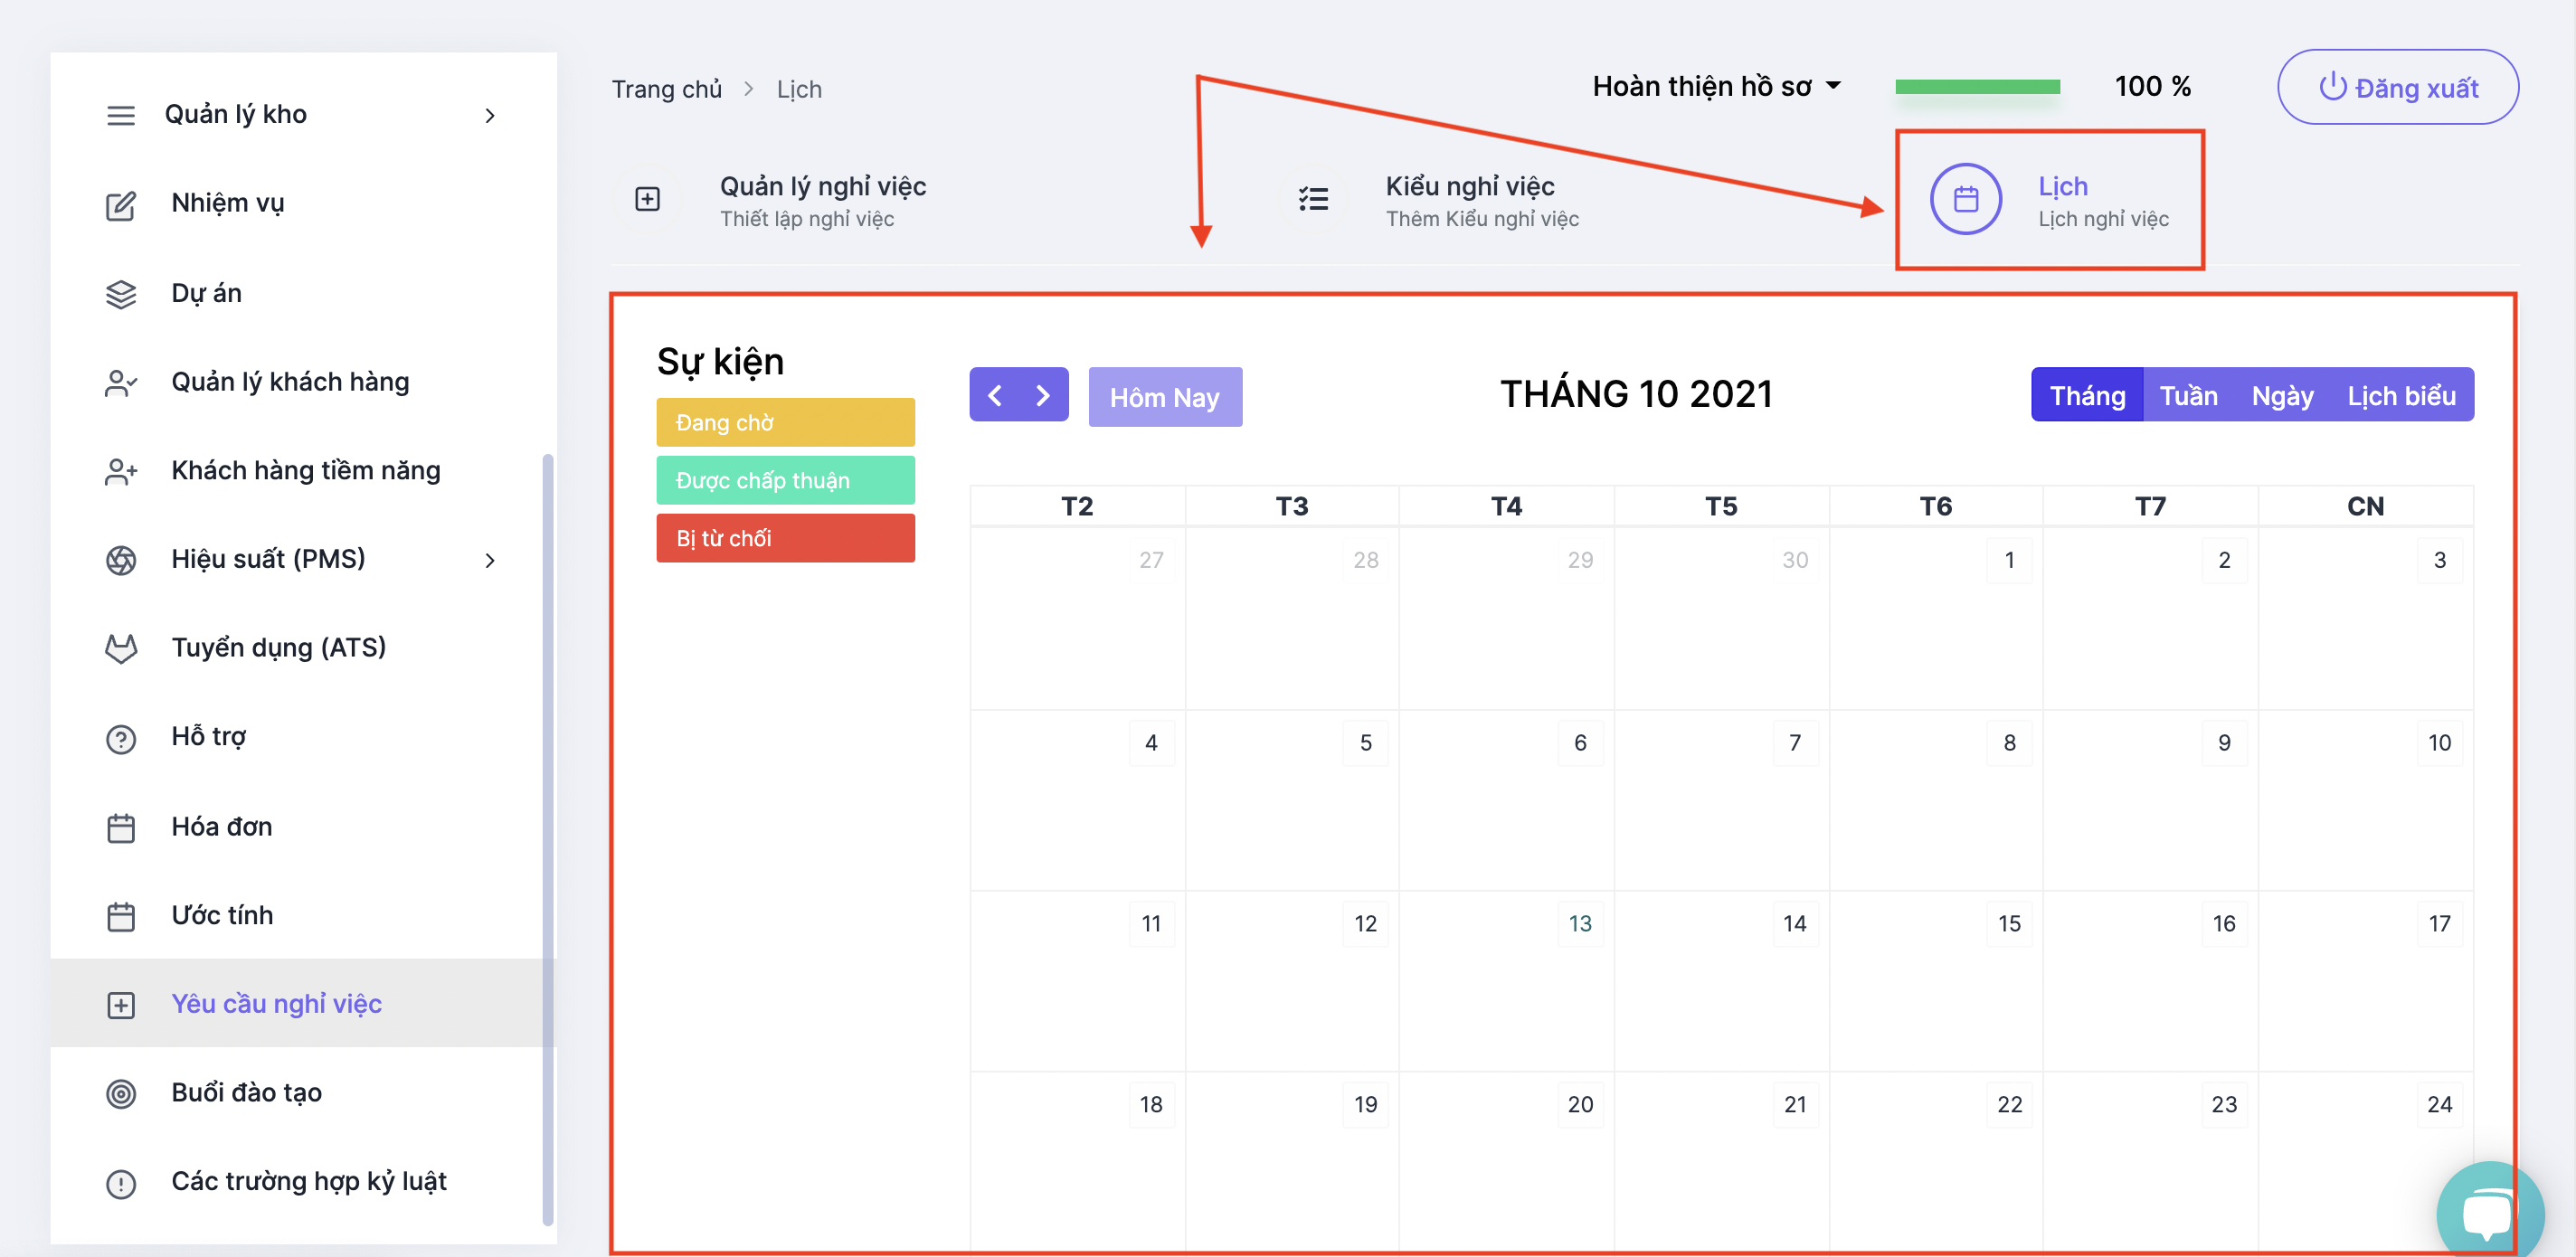Go to next month with right arrow
The width and height of the screenshot is (2576, 1257).
[1043, 395]
